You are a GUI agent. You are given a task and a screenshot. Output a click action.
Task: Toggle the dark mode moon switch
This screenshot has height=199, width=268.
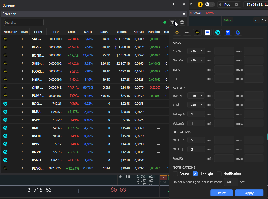click(209, 5)
